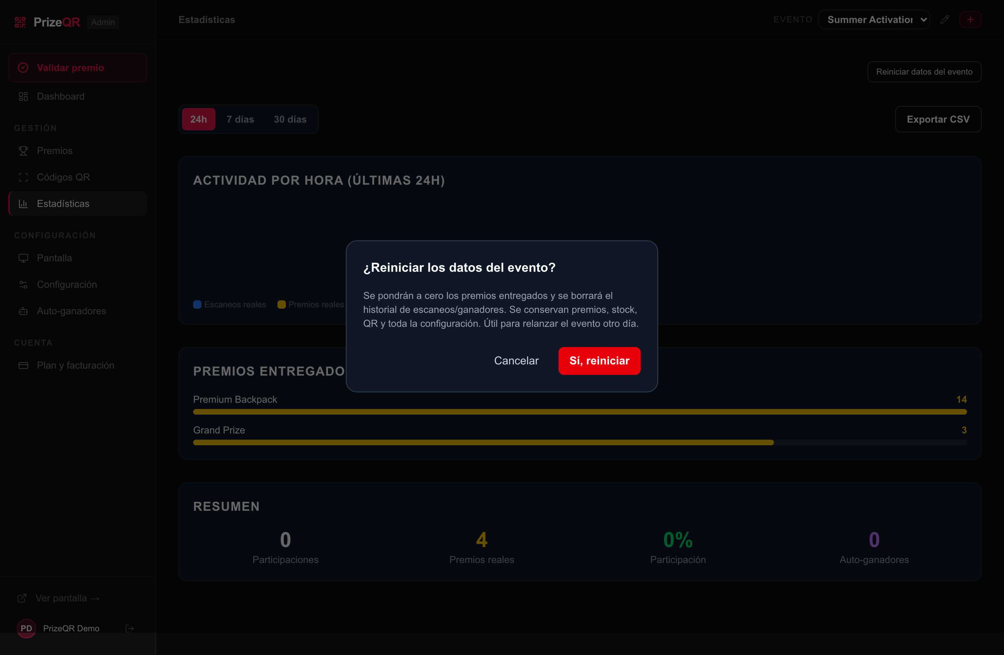The height and width of the screenshot is (655, 1004).
Task: Click the 0% Participación value
Action: point(678,540)
